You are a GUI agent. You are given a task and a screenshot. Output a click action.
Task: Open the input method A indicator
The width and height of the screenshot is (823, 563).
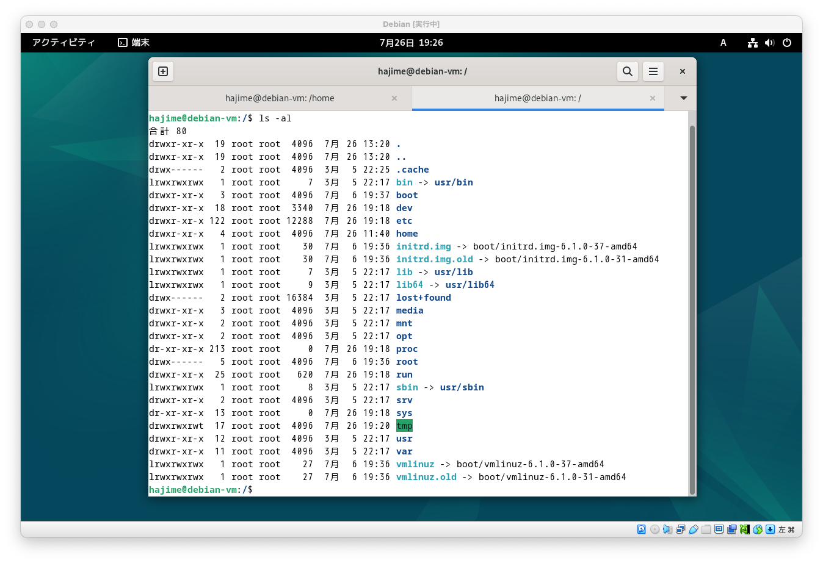point(723,43)
